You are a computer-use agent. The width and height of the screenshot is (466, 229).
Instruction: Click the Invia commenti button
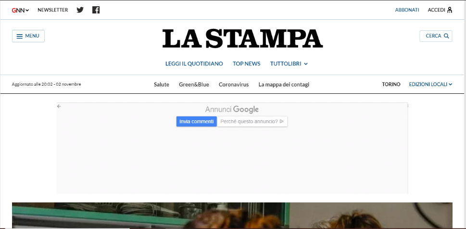click(x=196, y=121)
